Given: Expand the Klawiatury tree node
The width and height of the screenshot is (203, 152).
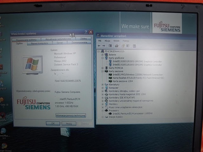Looking at the screenshot, I should (x=102, y=85).
